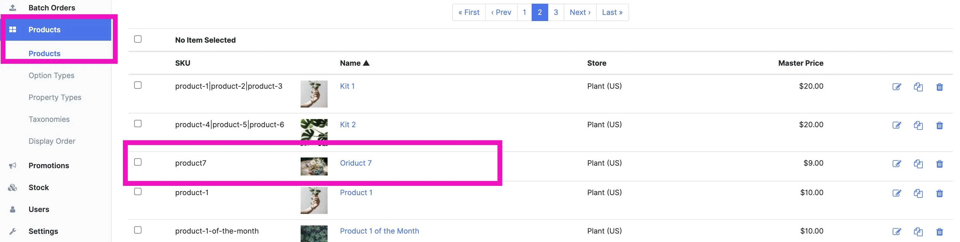960x242 pixels.
Task: Clone the Kit 2 product
Action: click(918, 125)
